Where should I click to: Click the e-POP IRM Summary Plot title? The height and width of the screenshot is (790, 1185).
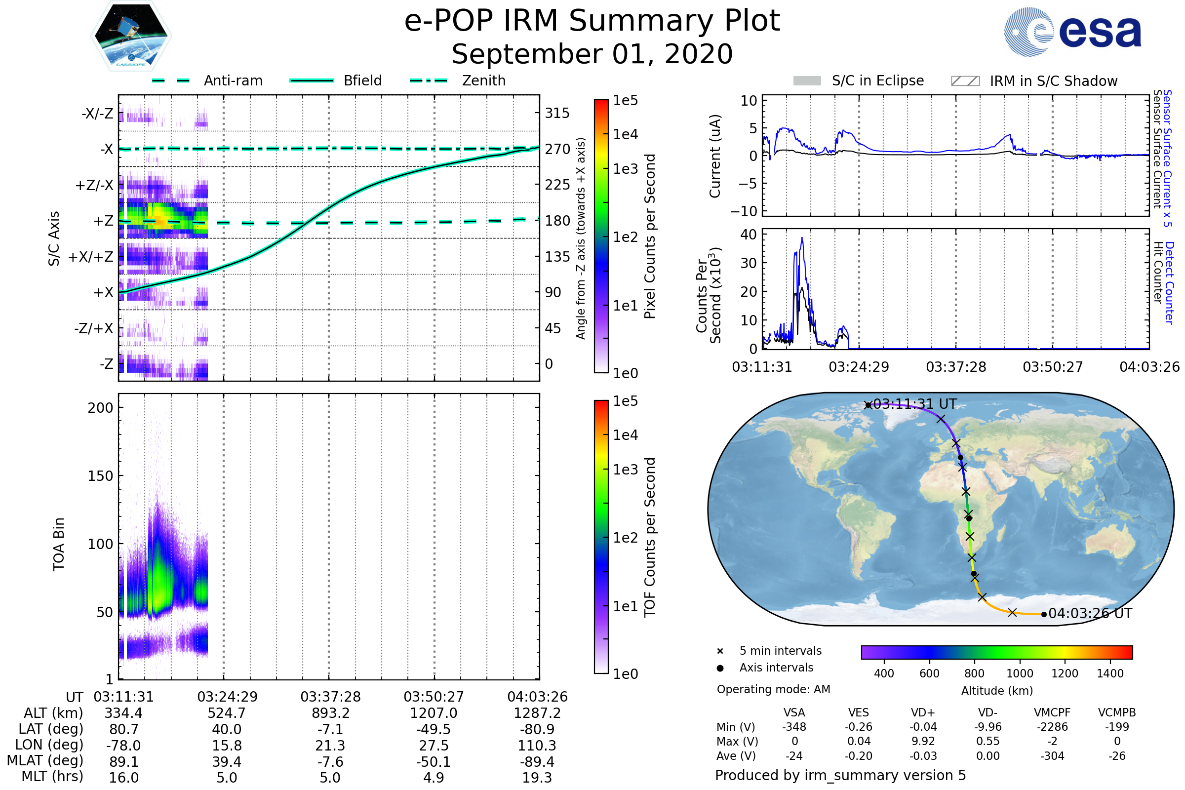(592, 21)
